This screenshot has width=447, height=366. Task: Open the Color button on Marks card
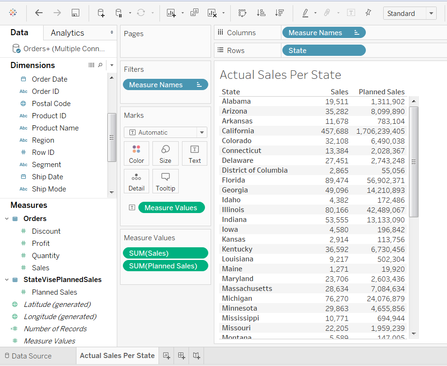click(136, 153)
